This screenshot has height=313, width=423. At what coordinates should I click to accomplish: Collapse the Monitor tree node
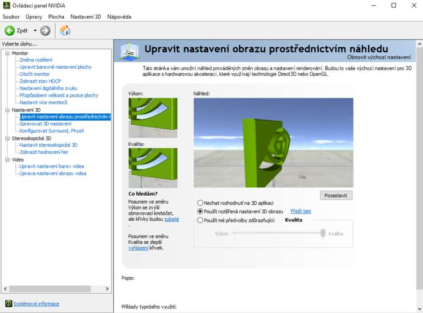coord(7,53)
